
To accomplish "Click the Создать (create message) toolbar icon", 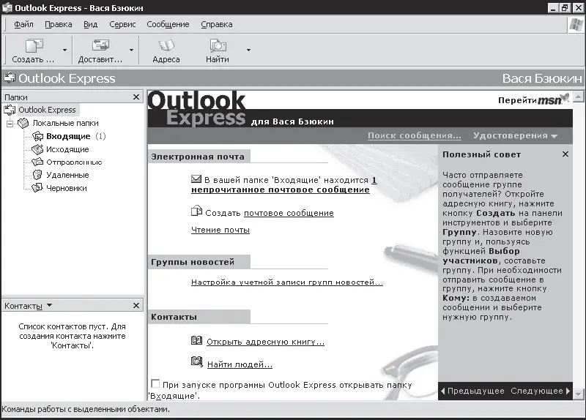I will [x=34, y=46].
